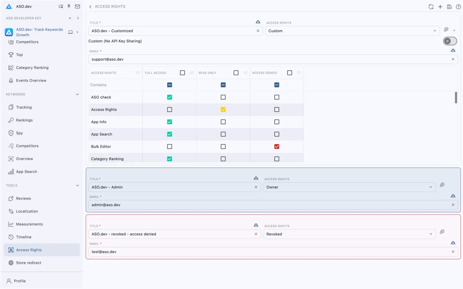Open the Revoked access rights dropdown

(x=349, y=234)
